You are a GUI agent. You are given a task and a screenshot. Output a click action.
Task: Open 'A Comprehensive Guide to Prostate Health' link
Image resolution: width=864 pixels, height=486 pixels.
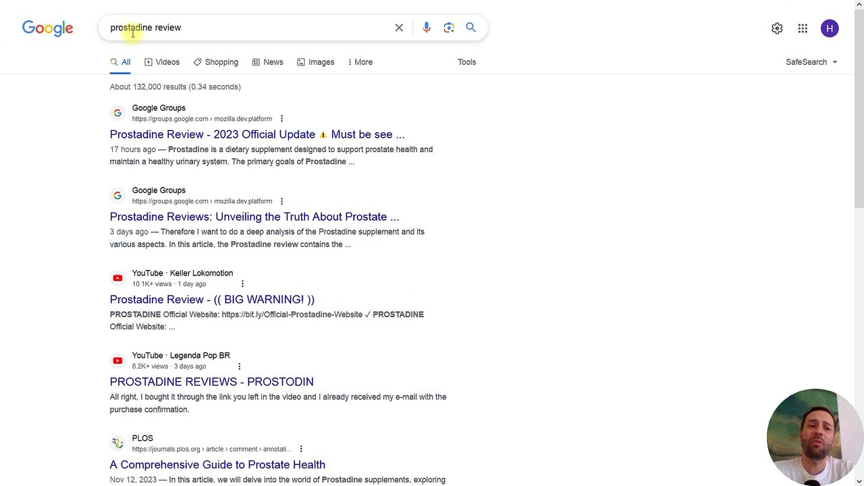[x=217, y=464]
